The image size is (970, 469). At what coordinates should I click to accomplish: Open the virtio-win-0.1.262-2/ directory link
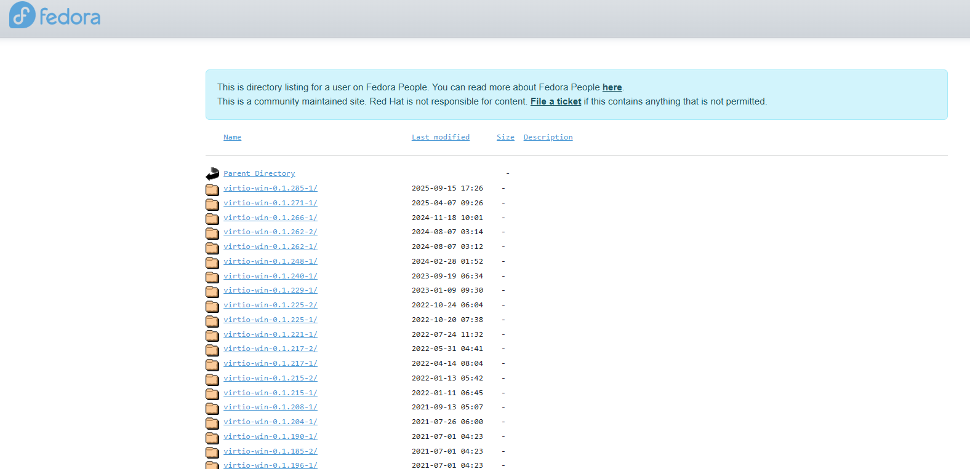(x=270, y=232)
